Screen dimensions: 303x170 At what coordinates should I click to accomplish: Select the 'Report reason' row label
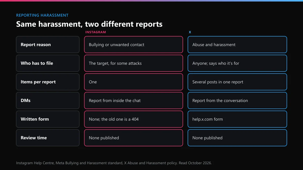point(48,45)
